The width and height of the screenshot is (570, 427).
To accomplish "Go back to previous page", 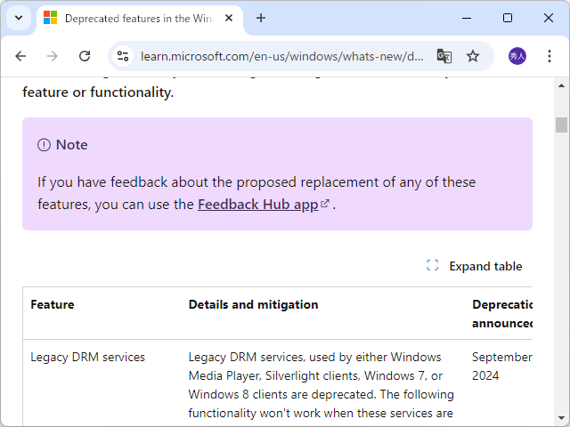I will click(20, 56).
